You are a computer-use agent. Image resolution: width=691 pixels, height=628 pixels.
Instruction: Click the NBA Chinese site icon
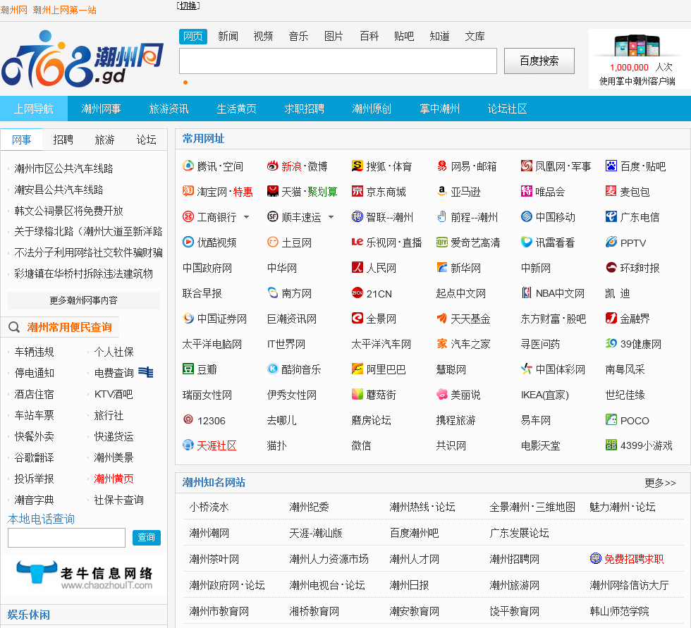526,293
